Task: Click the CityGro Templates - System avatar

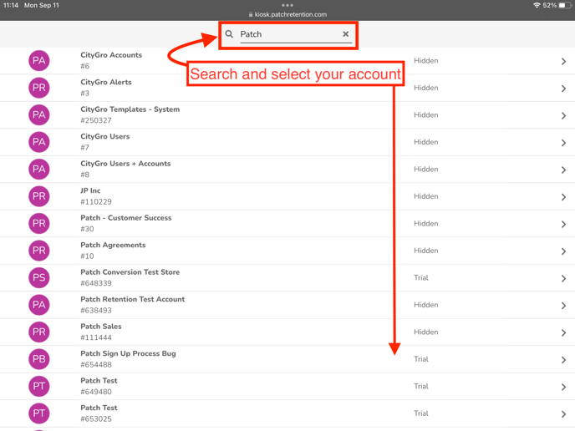Action: pos(39,114)
